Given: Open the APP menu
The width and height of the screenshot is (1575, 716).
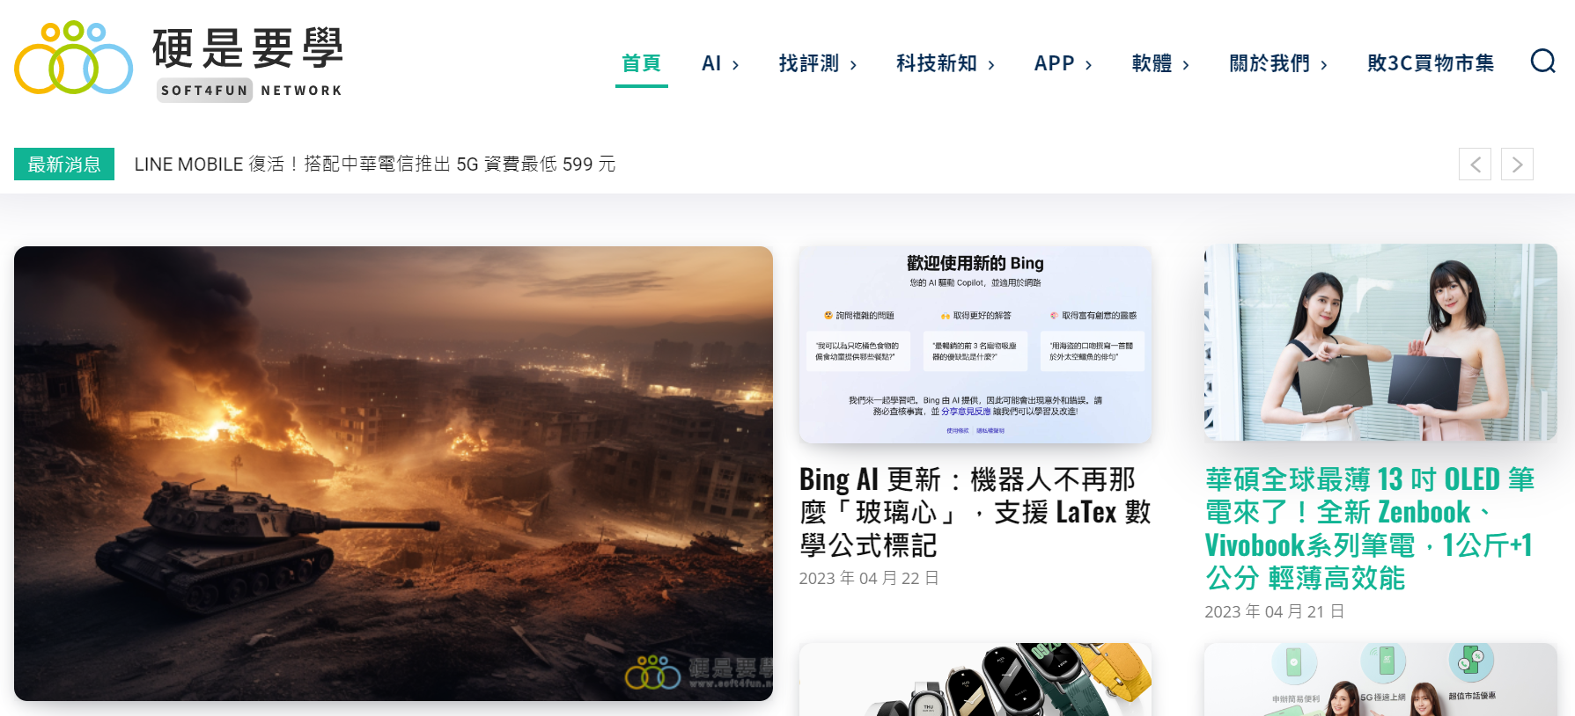Looking at the screenshot, I should [x=1054, y=63].
